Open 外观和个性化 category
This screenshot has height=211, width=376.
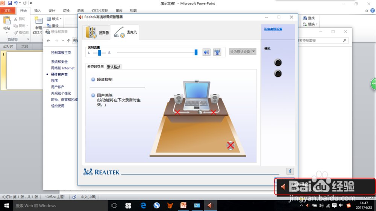pos(61,93)
